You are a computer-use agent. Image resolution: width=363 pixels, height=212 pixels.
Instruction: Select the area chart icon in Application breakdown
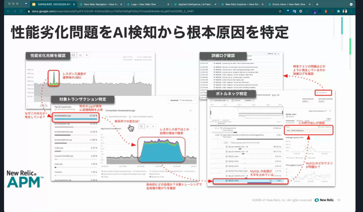(x=141, y=127)
